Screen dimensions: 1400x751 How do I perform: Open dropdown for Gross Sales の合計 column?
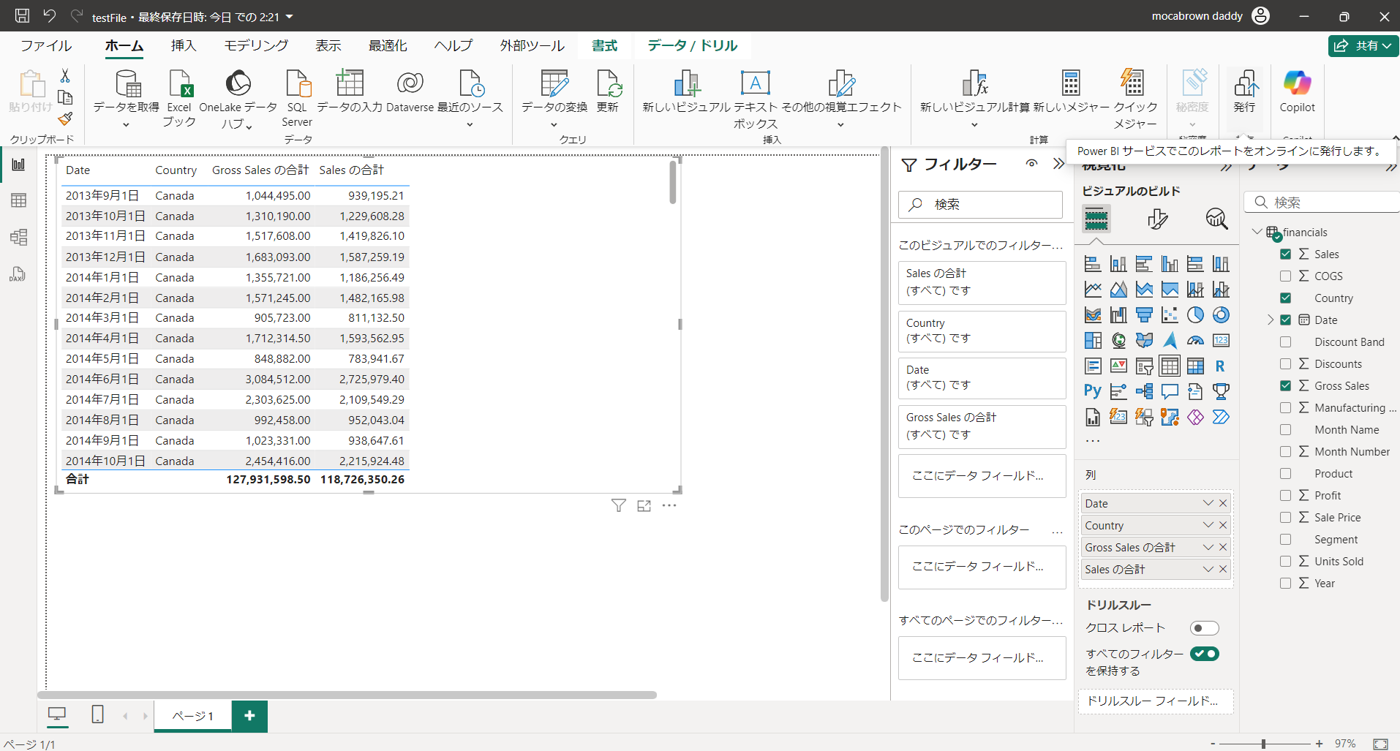click(1208, 548)
